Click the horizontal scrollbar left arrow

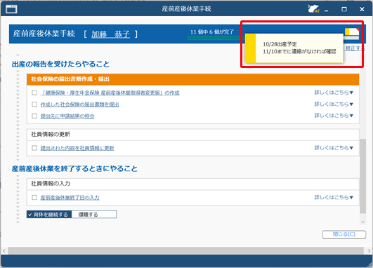point(4,251)
